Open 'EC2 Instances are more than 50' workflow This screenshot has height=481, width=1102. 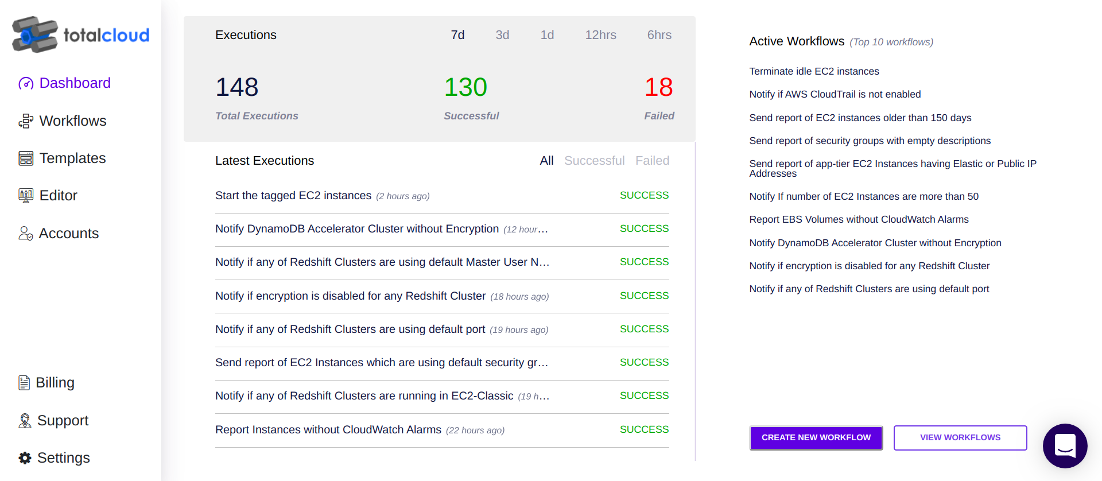coord(863,196)
